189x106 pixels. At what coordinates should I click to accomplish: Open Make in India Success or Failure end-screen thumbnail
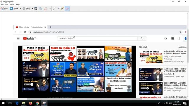[36, 54]
